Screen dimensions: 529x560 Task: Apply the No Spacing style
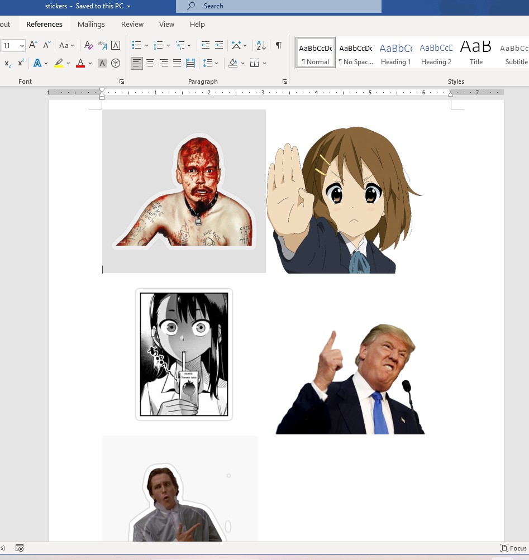click(356, 52)
